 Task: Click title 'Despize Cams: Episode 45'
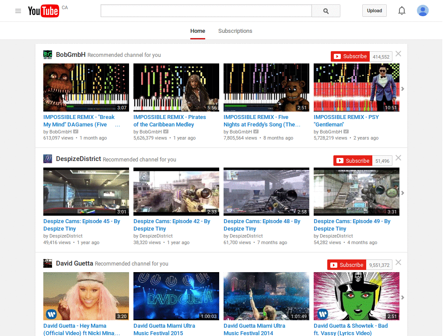[x=82, y=225]
